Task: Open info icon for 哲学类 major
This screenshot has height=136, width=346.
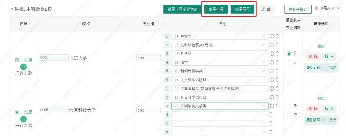Action: tap(272, 54)
